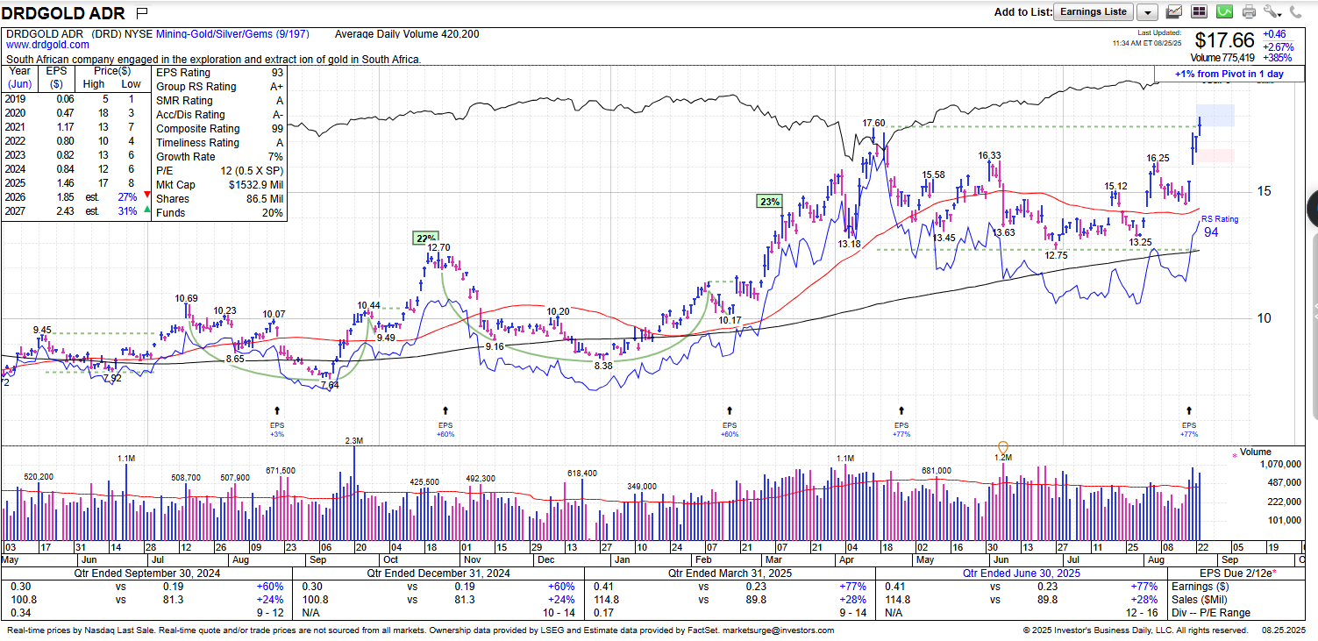The image size is (1318, 641).
Task: Click the phone contact icon
Action: pos(1295,12)
